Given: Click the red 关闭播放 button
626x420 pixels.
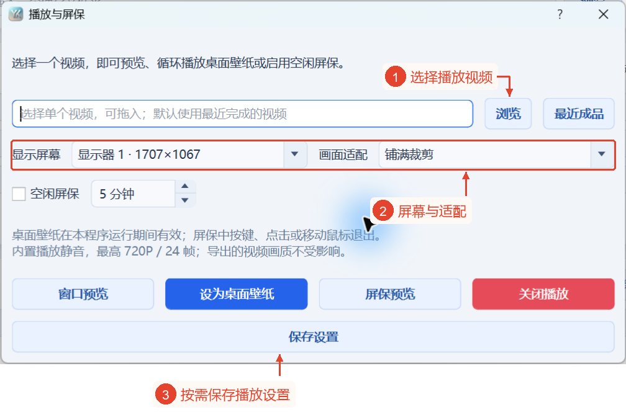Looking at the screenshot, I should pyautogui.click(x=543, y=294).
